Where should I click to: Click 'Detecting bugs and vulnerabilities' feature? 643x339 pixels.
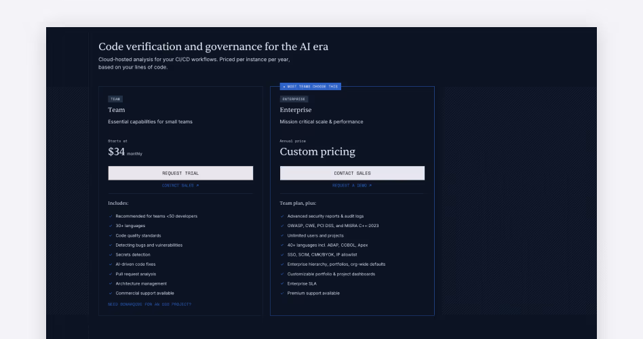pyautogui.click(x=149, y=245)
